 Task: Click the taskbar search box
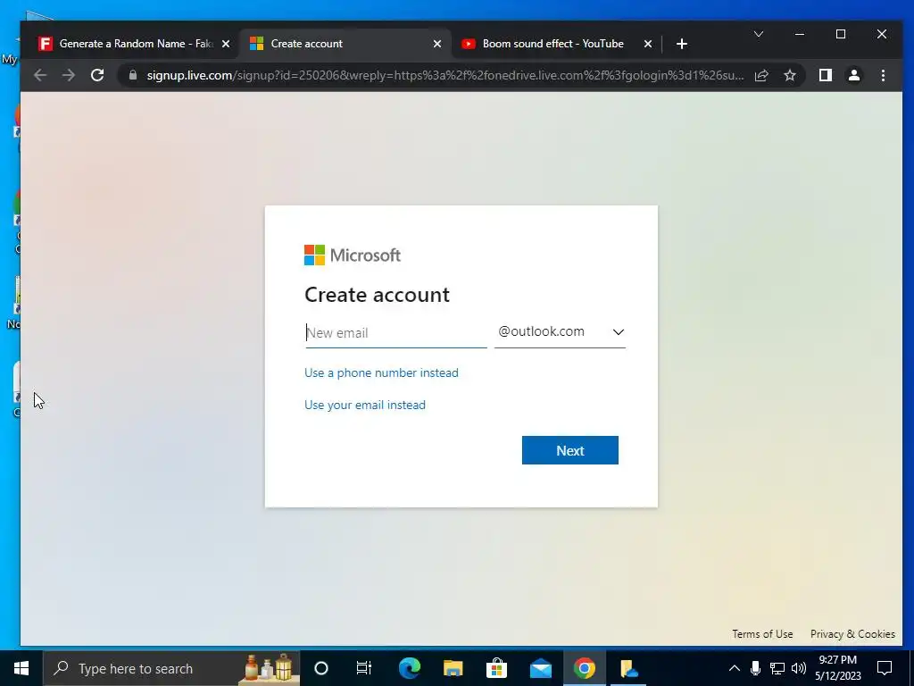pos(172,668)
